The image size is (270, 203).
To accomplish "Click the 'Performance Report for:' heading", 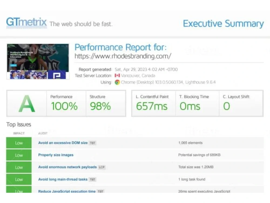I will tap(120, 47).
